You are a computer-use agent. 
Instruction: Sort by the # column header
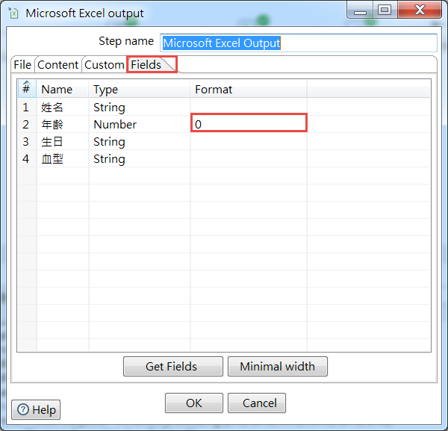coord(27,89)
